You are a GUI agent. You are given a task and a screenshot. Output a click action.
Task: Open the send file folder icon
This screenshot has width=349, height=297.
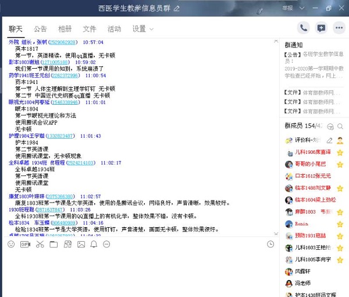click(53, 245)
